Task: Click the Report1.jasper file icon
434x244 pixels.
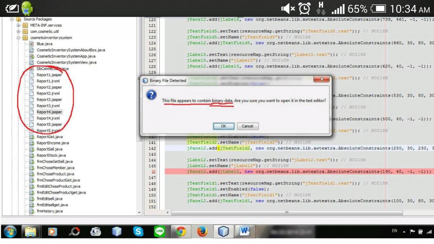Action: point(32,75)
